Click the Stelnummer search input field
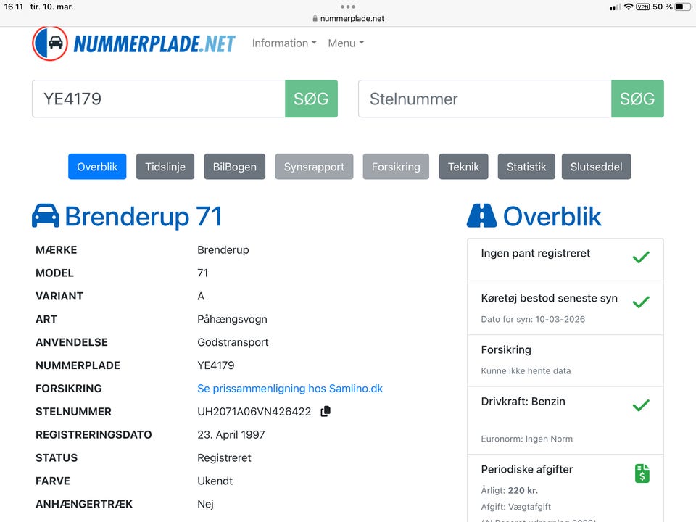Viewport: 696px width, 522px height. pos(485,99)
